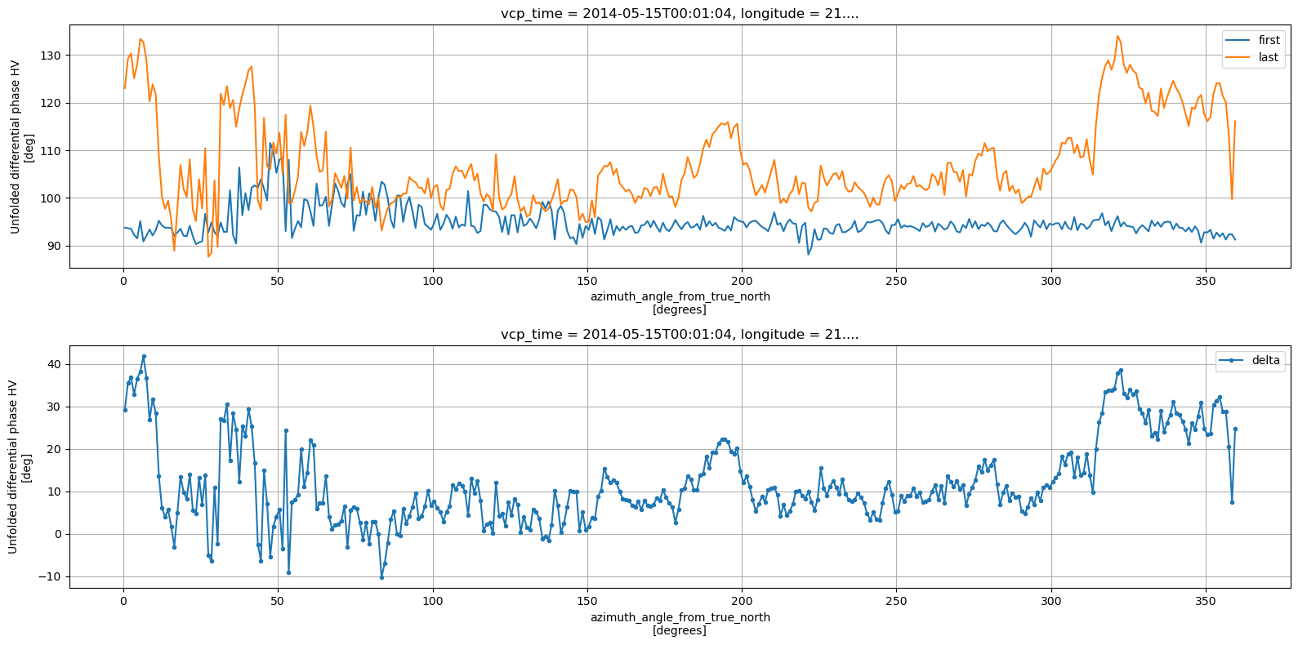This screenshot has width=1298, height=645.
Task: Click y-axis tick 90 on first/last chart
Action: pyautogui.click(x=55, y=246)
